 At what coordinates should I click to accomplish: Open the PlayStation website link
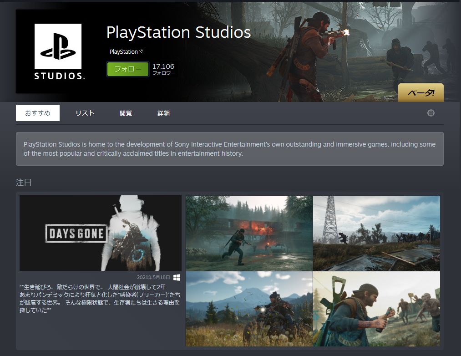pyautogui.click(x=126, y=52)
